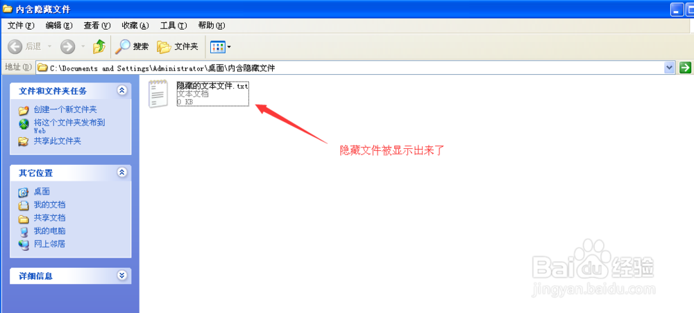Click the shared documents folder icon
The image size is (694, 313).
[24, 219]
